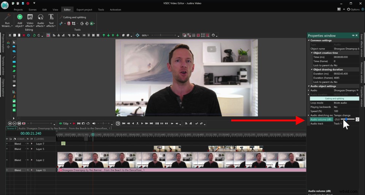Open the Edit ribbon tab

click(x=45, y=10)
